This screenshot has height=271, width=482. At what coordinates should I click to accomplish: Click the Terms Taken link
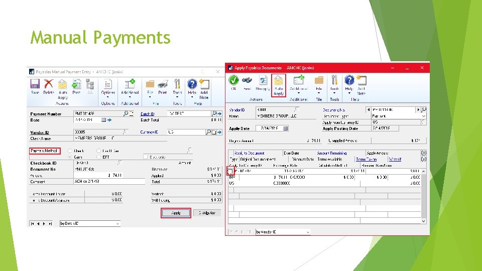coord(366,159)
